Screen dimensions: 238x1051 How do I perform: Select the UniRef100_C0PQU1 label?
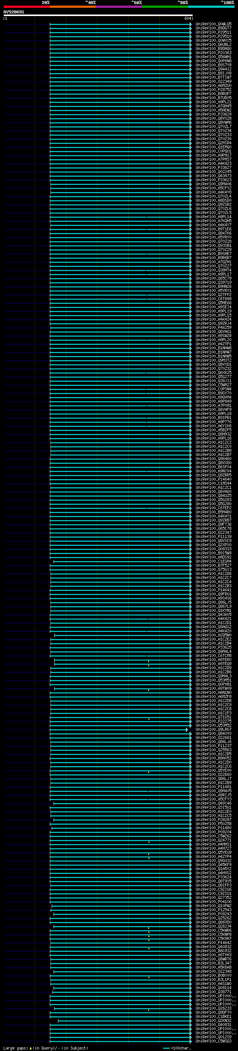tap(213, 151)
